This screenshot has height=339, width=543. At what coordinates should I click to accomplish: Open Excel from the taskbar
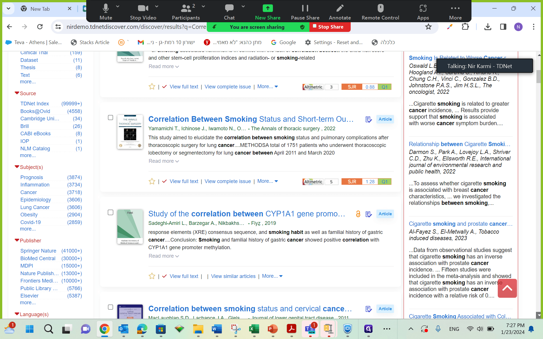click(254, 329)
